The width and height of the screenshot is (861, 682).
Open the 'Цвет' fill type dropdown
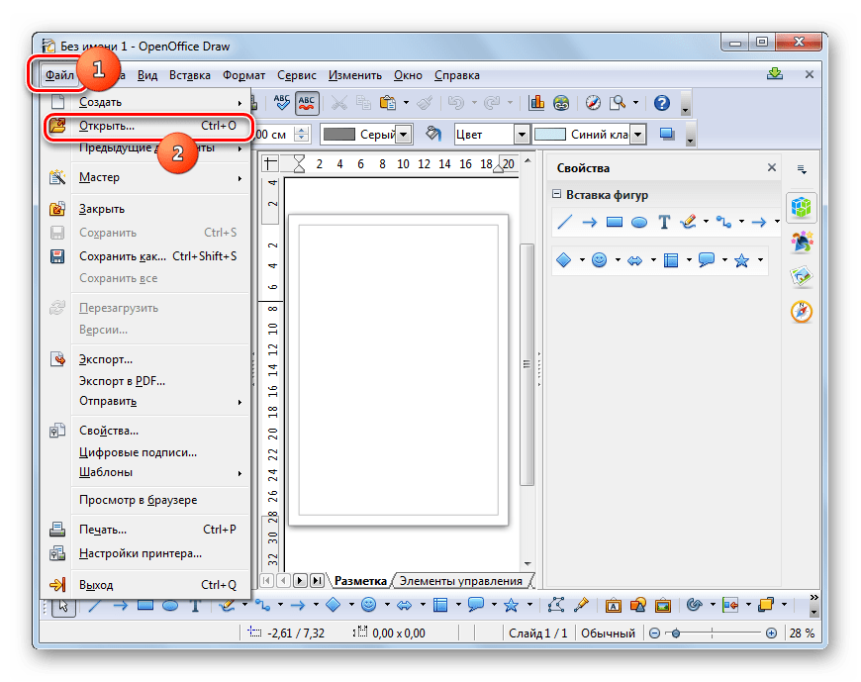[521, 135]
